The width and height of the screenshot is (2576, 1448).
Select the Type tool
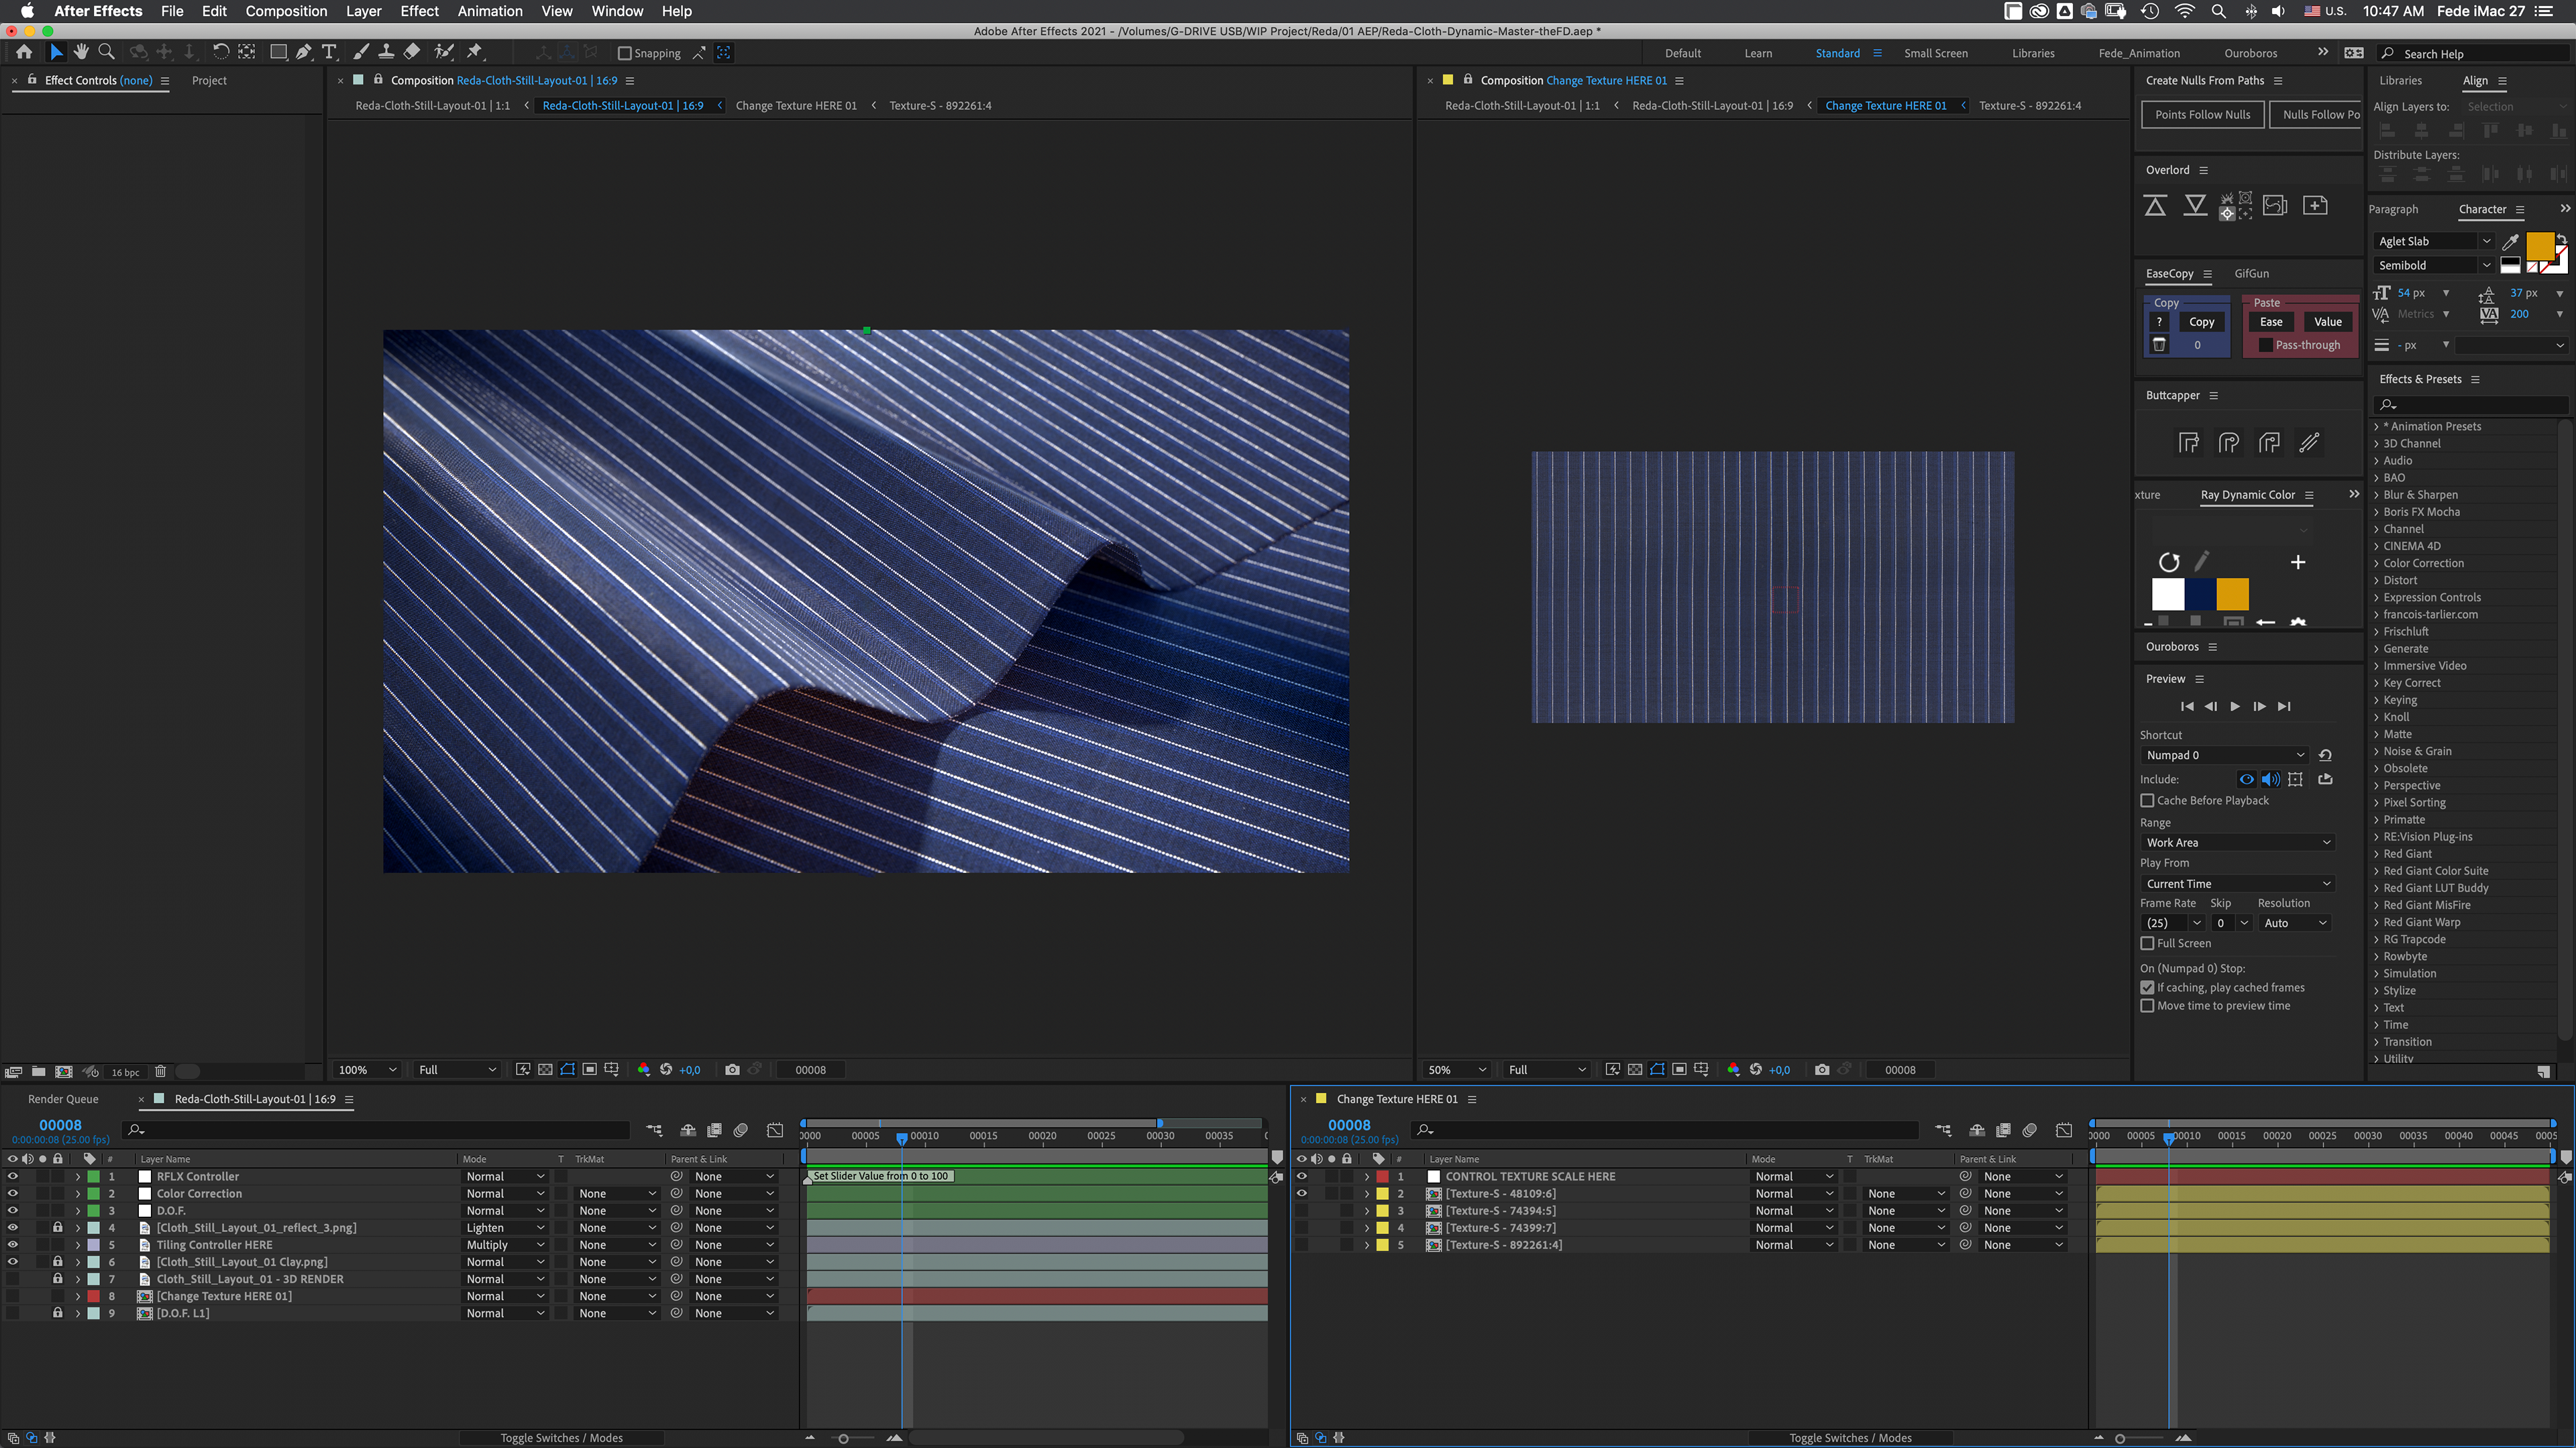pyautogui.click(x=329, y=52)
